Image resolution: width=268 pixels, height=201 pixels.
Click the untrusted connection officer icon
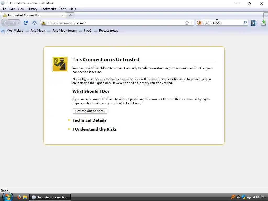pyautogui.click(x=60, y=64)
